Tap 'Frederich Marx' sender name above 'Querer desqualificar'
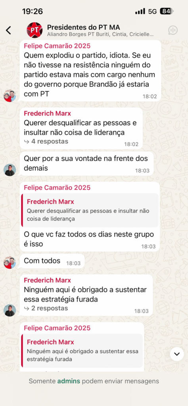 click(x=47, y=113)
